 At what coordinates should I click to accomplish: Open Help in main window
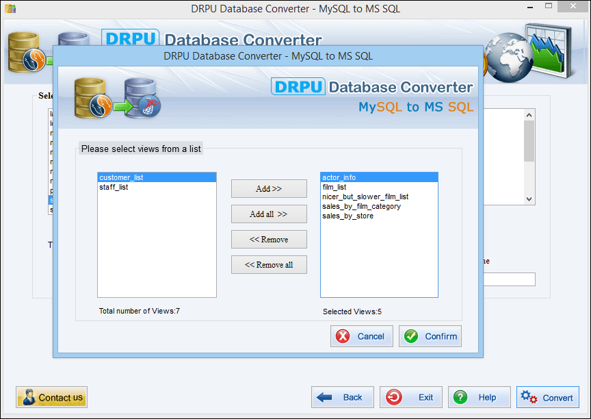pos(479,397)
